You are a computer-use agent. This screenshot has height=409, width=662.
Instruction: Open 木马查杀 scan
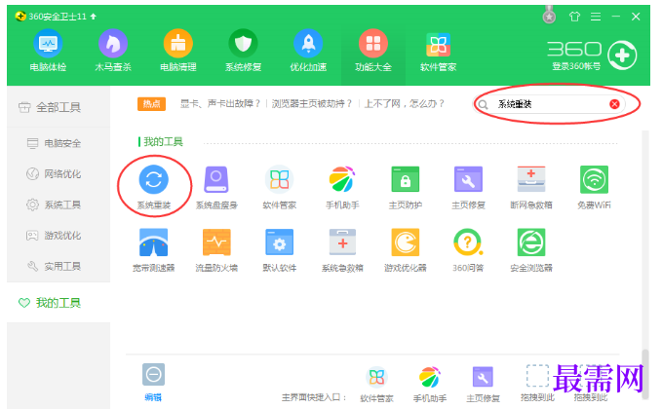(113, 51)
